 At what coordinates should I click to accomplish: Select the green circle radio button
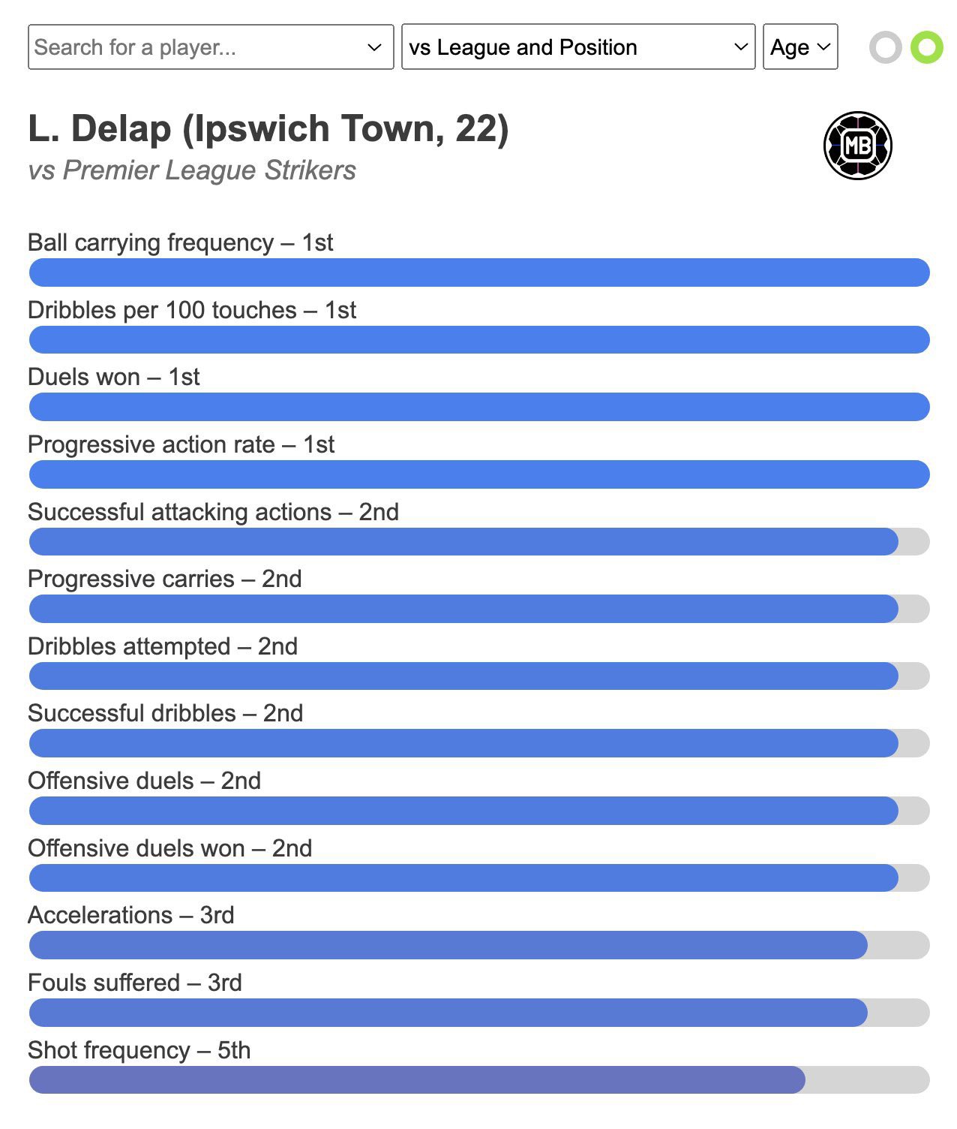tap(926, 47)
